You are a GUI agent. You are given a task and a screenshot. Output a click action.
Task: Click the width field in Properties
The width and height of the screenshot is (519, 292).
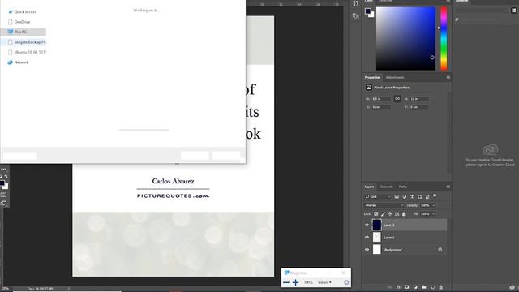coord(381,99)
